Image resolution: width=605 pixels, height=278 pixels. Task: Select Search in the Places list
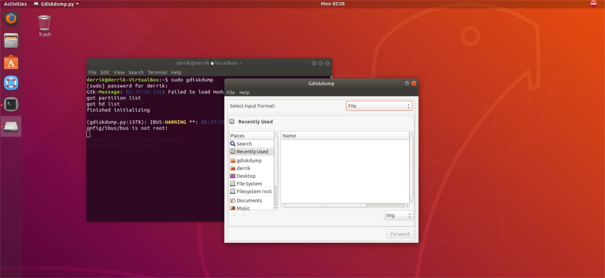[x=244, y=144]
